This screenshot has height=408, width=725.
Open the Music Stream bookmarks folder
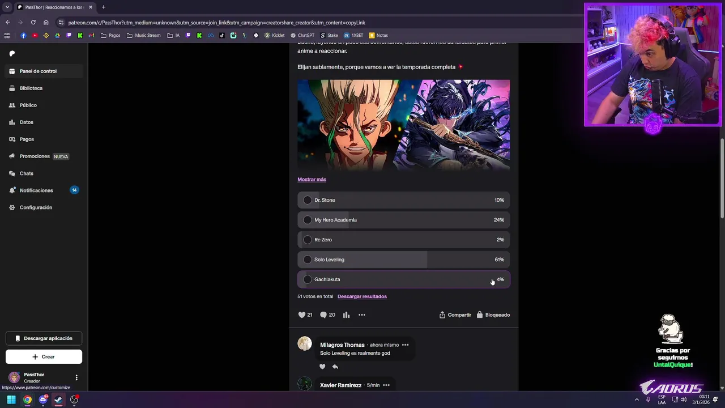[144, 35]
